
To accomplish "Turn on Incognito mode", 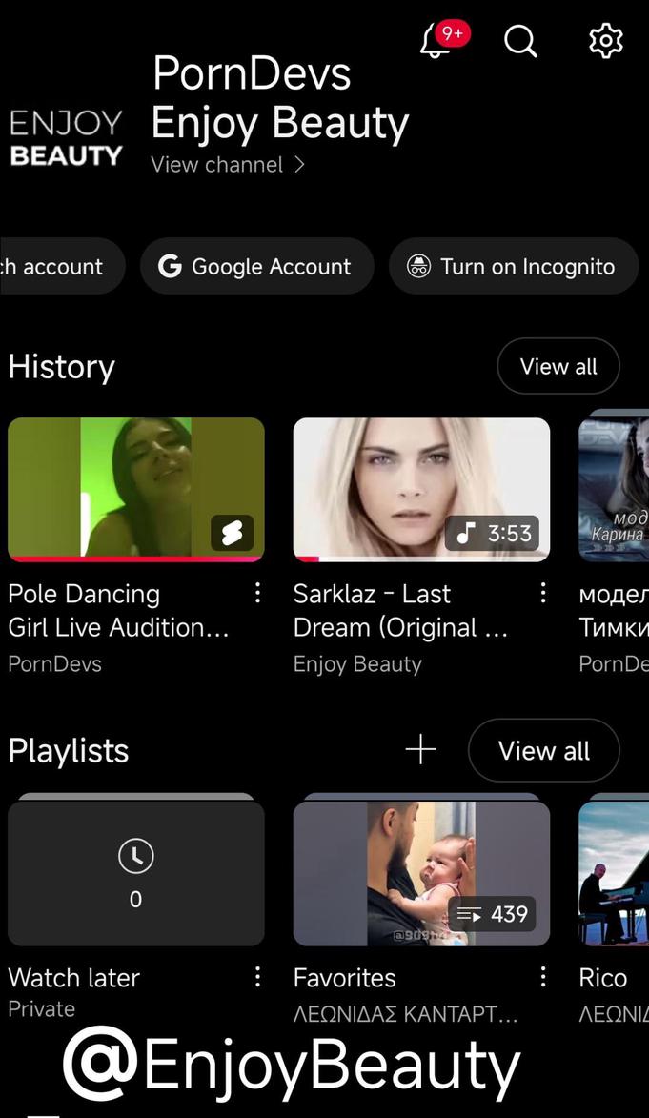I will click(514, 266).
